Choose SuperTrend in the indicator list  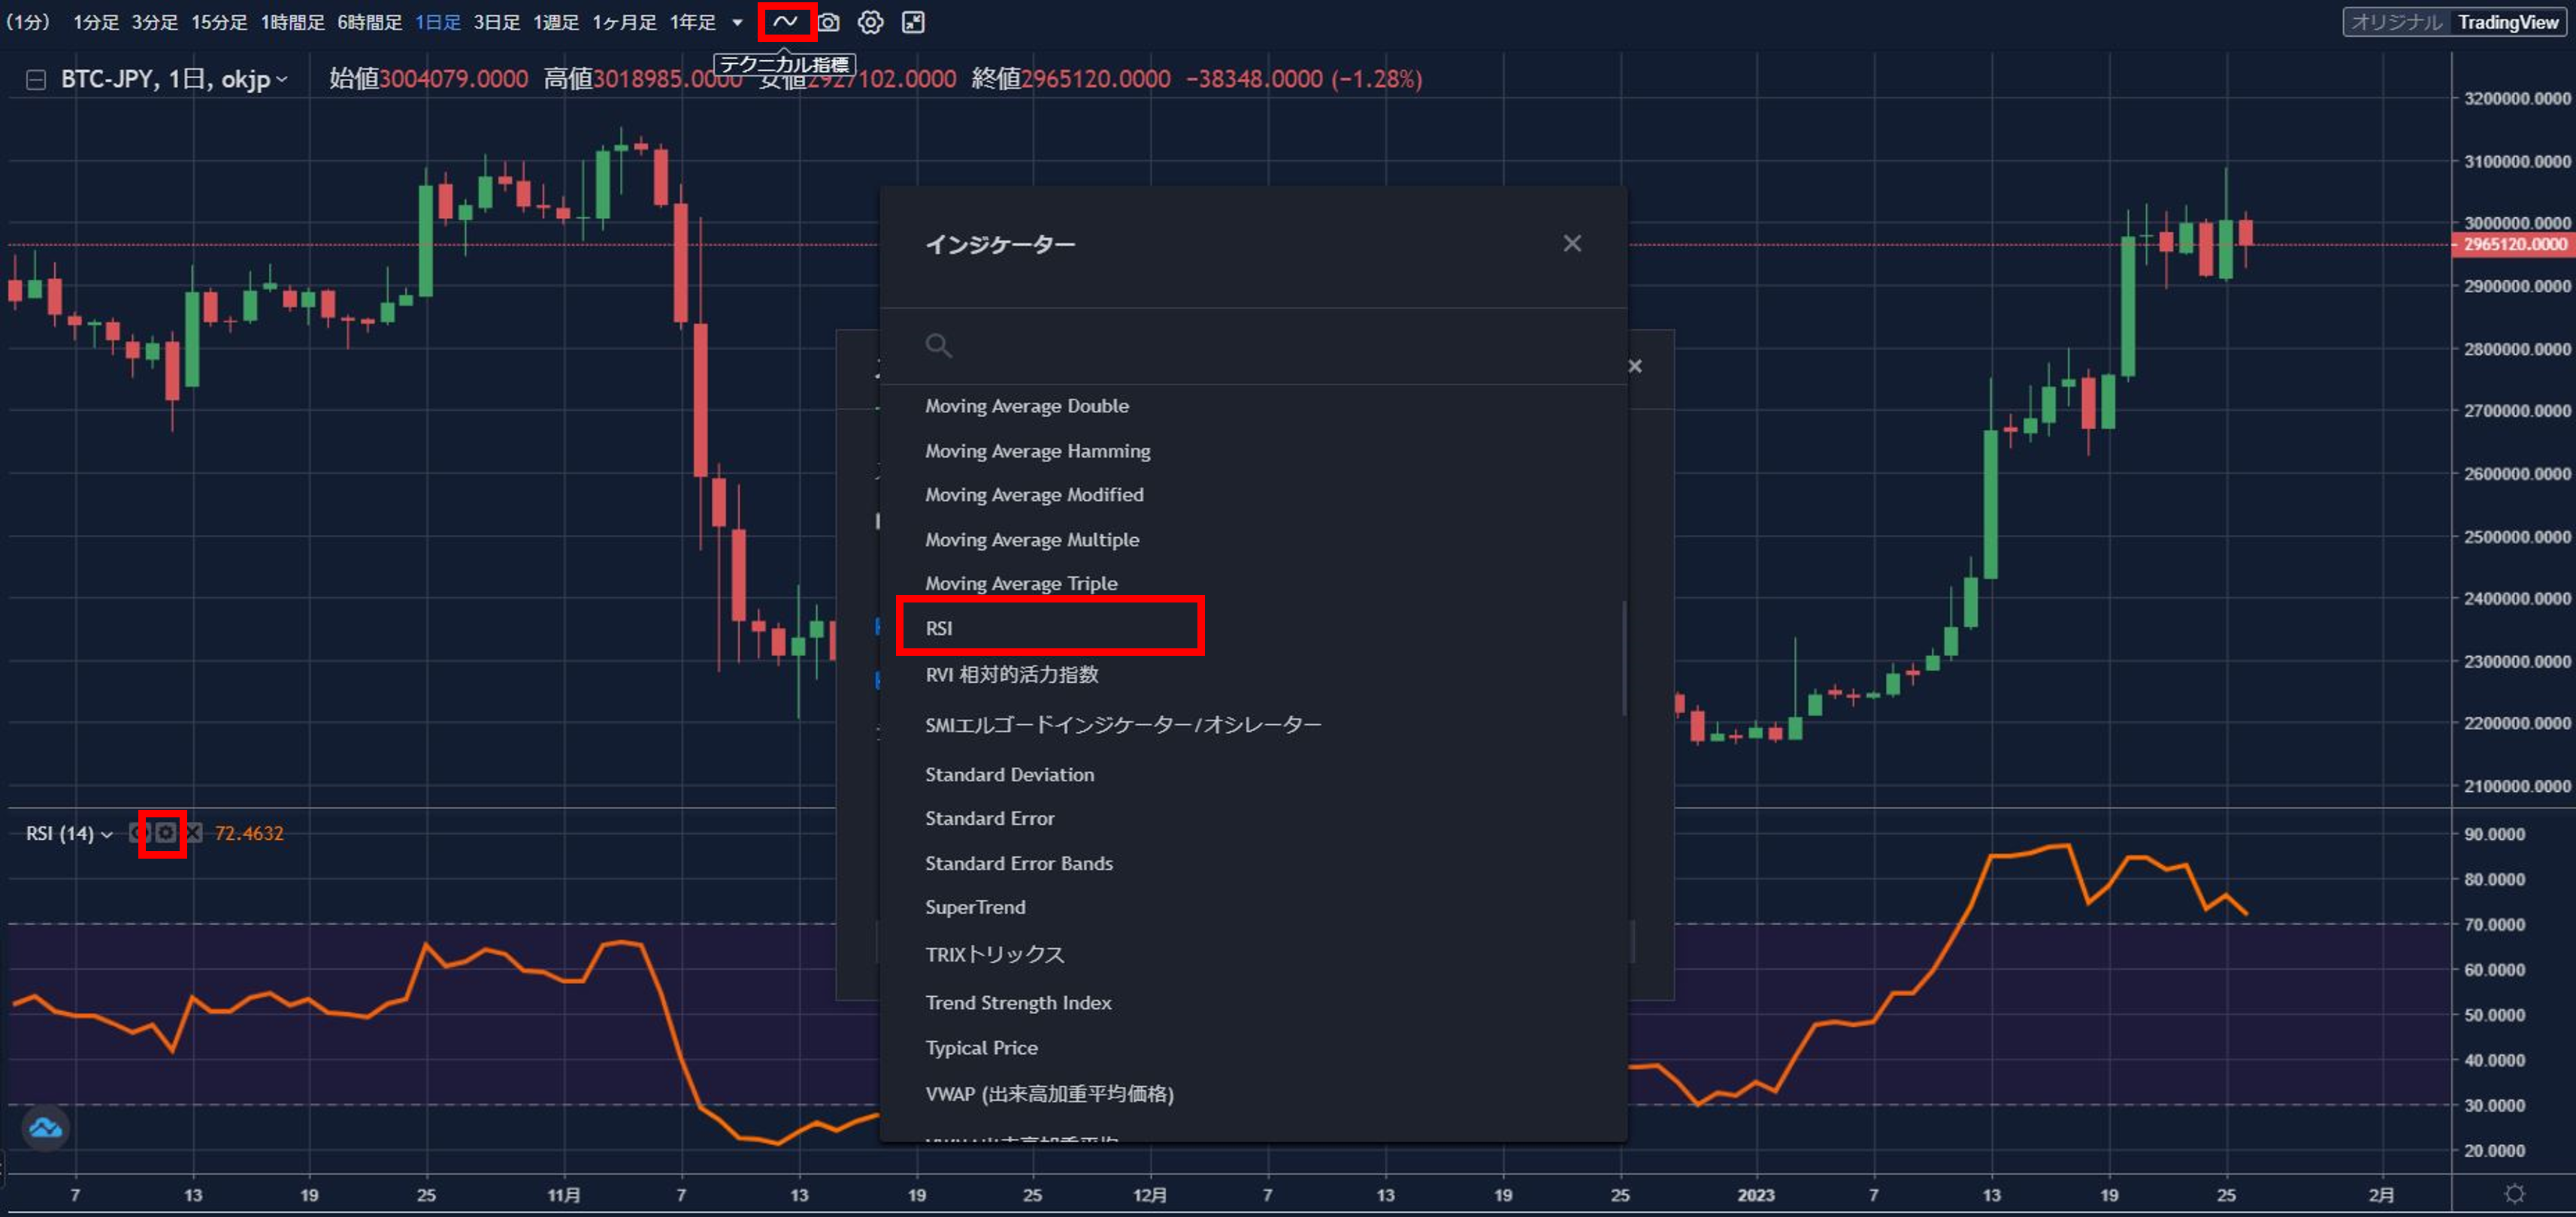click(975, 906)
